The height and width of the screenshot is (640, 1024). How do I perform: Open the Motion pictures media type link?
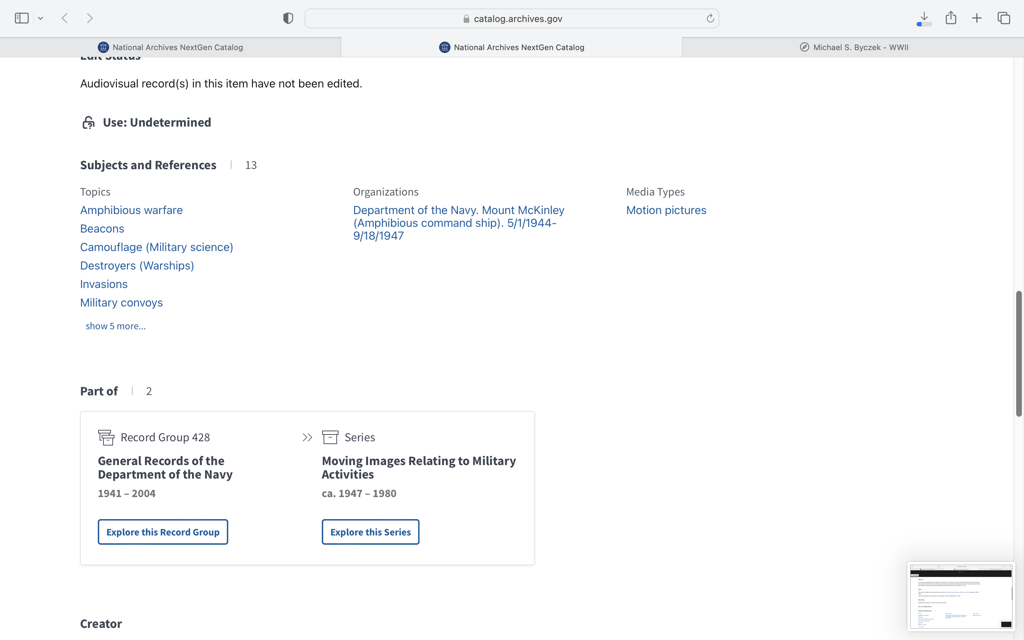pos(666,210)
